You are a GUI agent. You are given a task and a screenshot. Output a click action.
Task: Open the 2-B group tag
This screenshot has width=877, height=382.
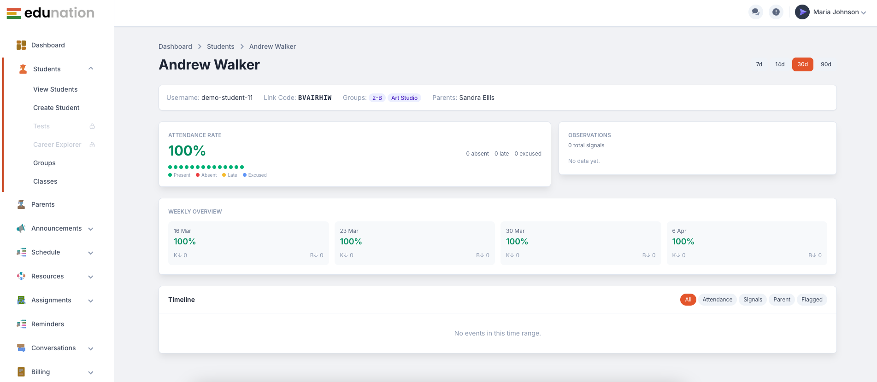(377, 98)
